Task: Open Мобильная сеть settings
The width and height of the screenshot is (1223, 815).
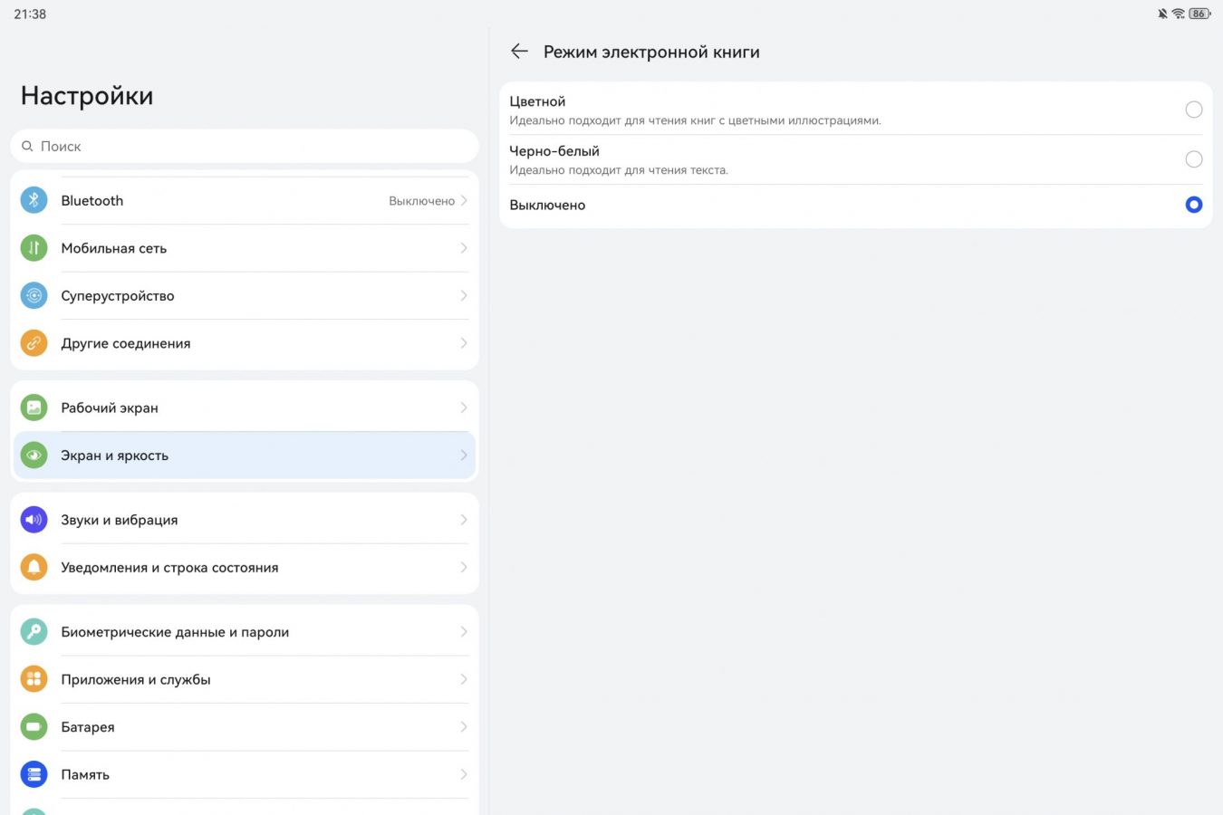Action: click(245, 248)
